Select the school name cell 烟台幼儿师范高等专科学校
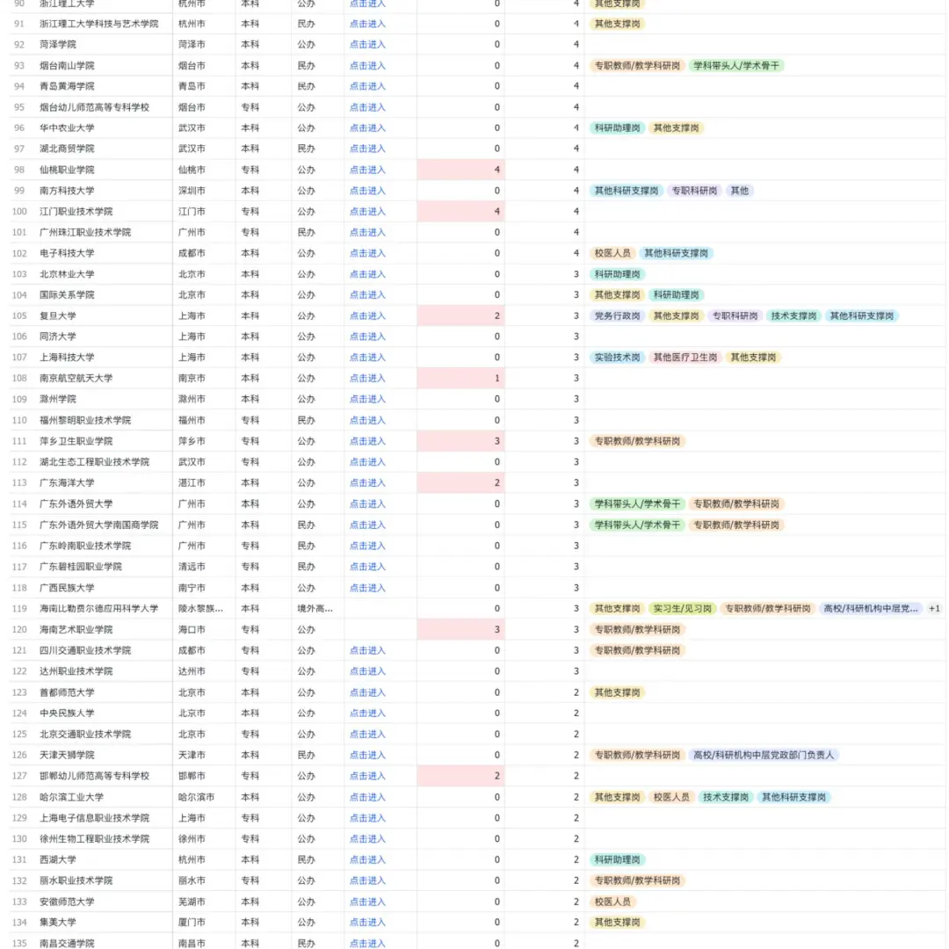 (103, 107)
